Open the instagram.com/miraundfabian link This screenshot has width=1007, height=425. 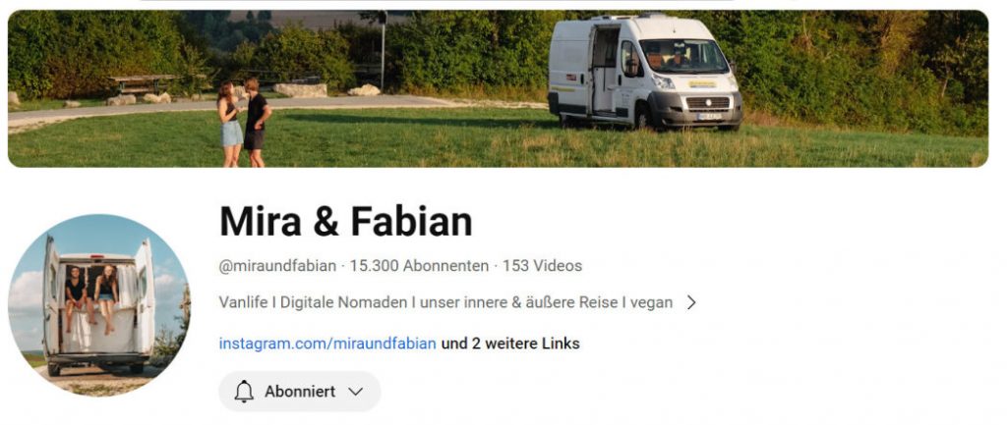coord(327,344)
